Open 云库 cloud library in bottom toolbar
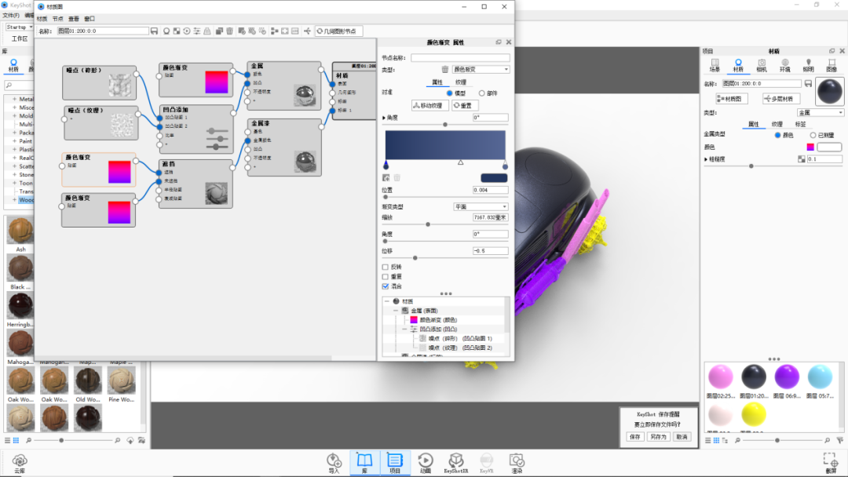This screenshot has height=477, width=848. click(x=20, y=464)
